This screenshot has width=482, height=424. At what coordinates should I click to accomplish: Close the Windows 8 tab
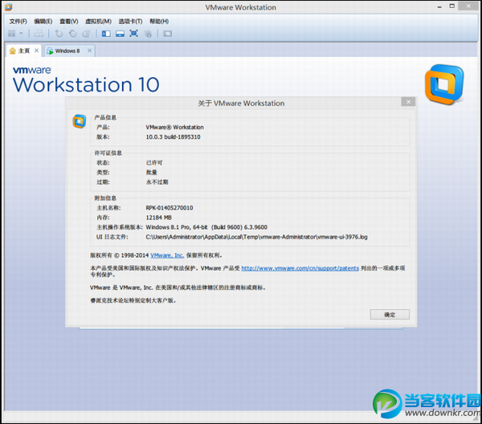89,51
